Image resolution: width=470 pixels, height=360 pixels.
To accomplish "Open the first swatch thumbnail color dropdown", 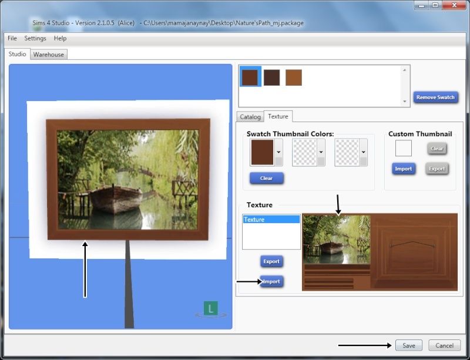I will [278, 152].
